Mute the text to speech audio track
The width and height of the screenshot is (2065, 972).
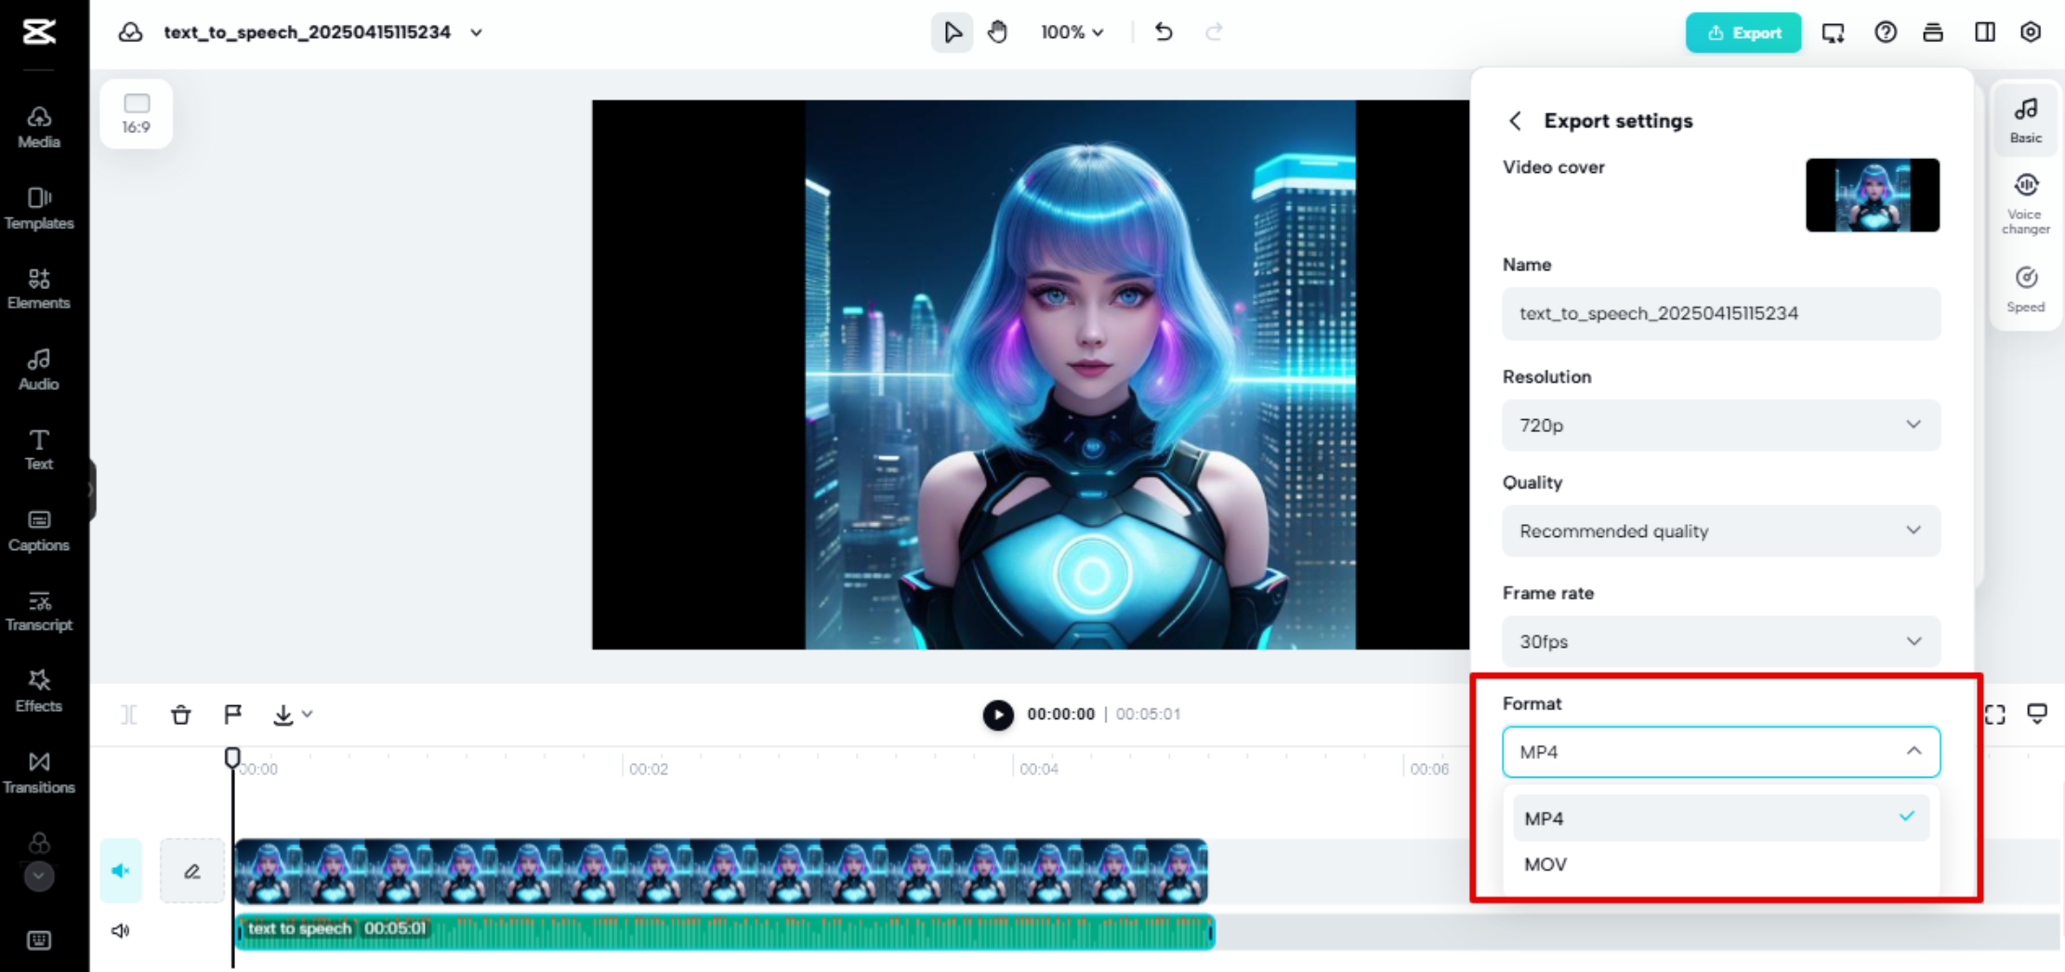120,930
